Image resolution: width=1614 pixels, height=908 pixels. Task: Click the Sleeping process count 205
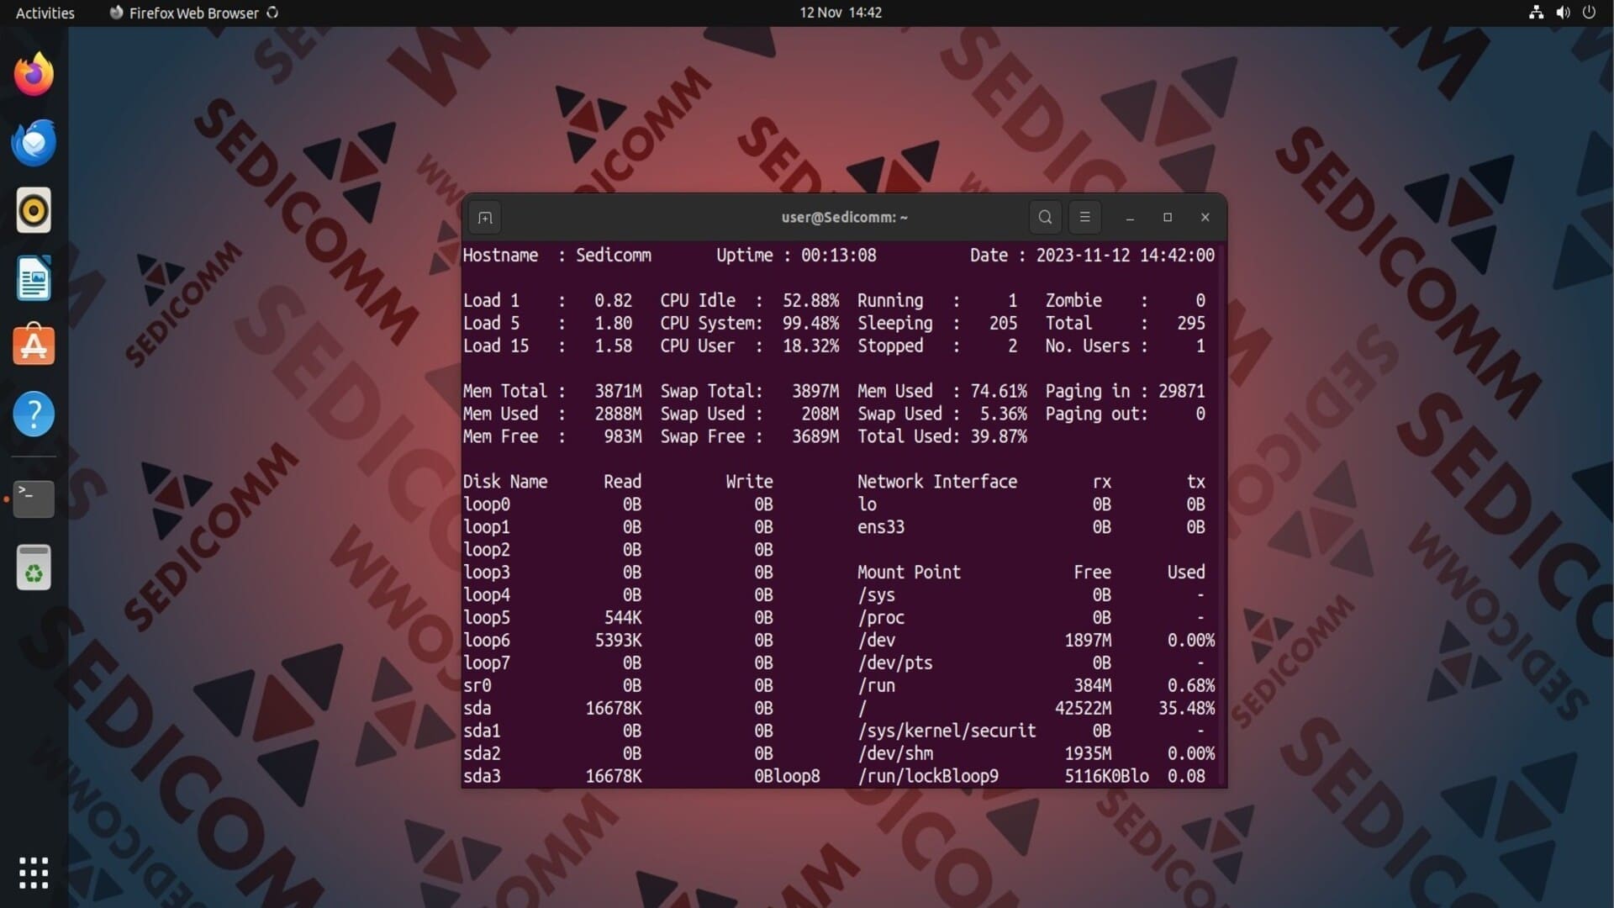click(1003, 323)
